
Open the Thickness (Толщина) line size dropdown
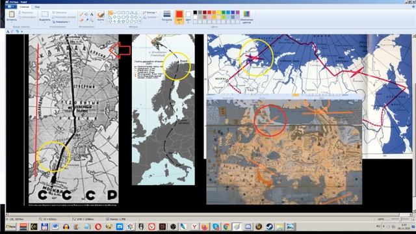(167, 16)
